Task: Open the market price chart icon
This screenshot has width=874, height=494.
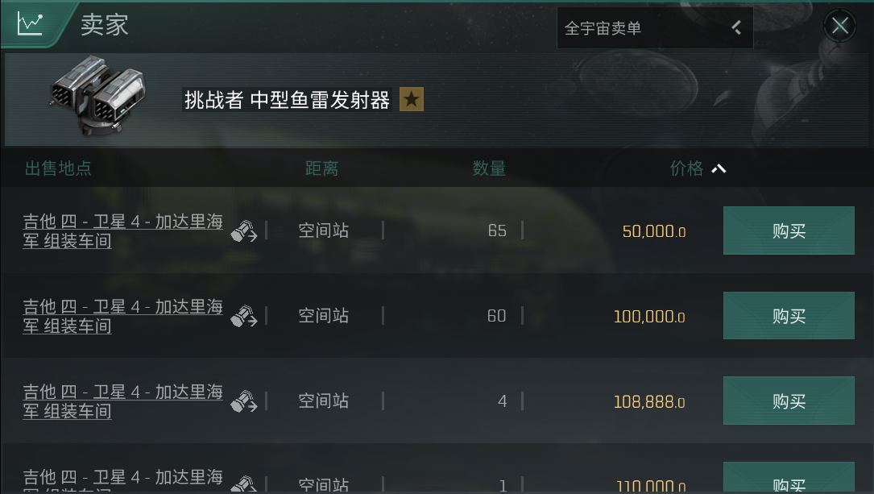Action: [x=30, y=24]
